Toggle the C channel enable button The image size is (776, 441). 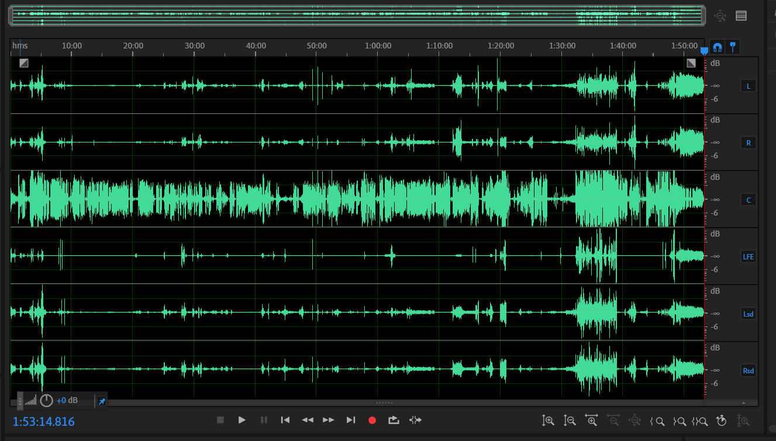pyautogui.click(x=748, y=200)
